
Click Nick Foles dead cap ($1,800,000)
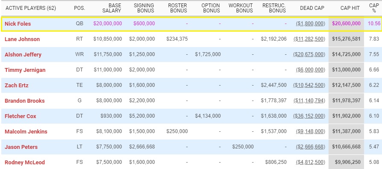[311, 24]
